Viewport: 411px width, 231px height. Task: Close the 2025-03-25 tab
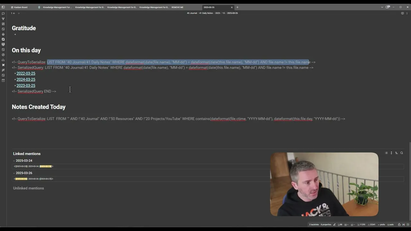(232, 7)
